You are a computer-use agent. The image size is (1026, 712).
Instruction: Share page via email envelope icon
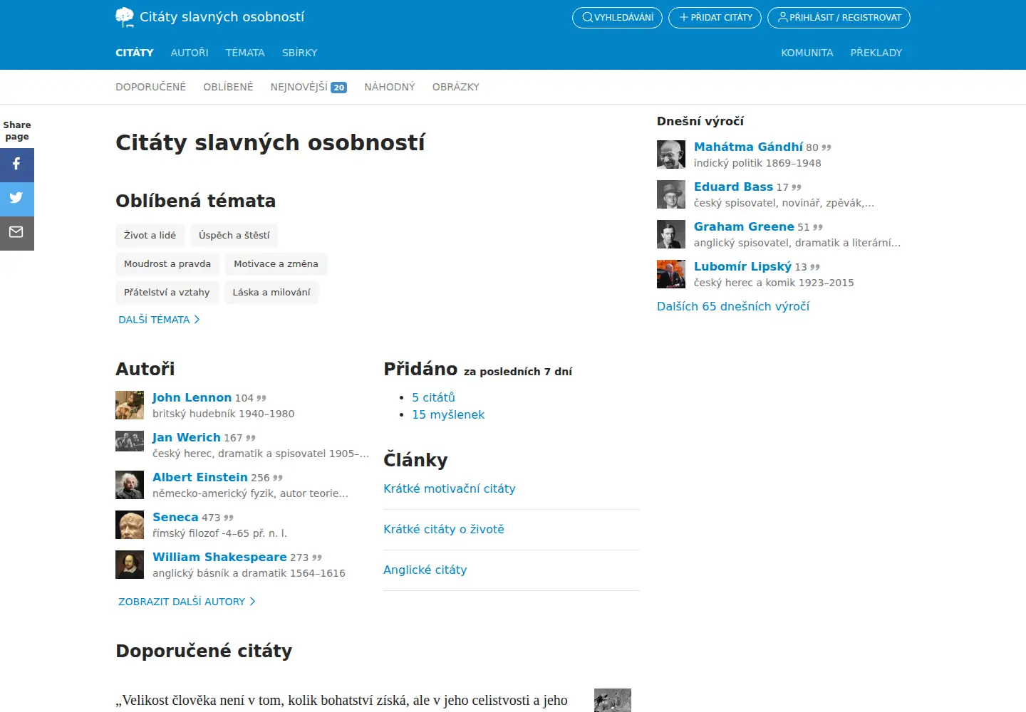coord(17,233)
